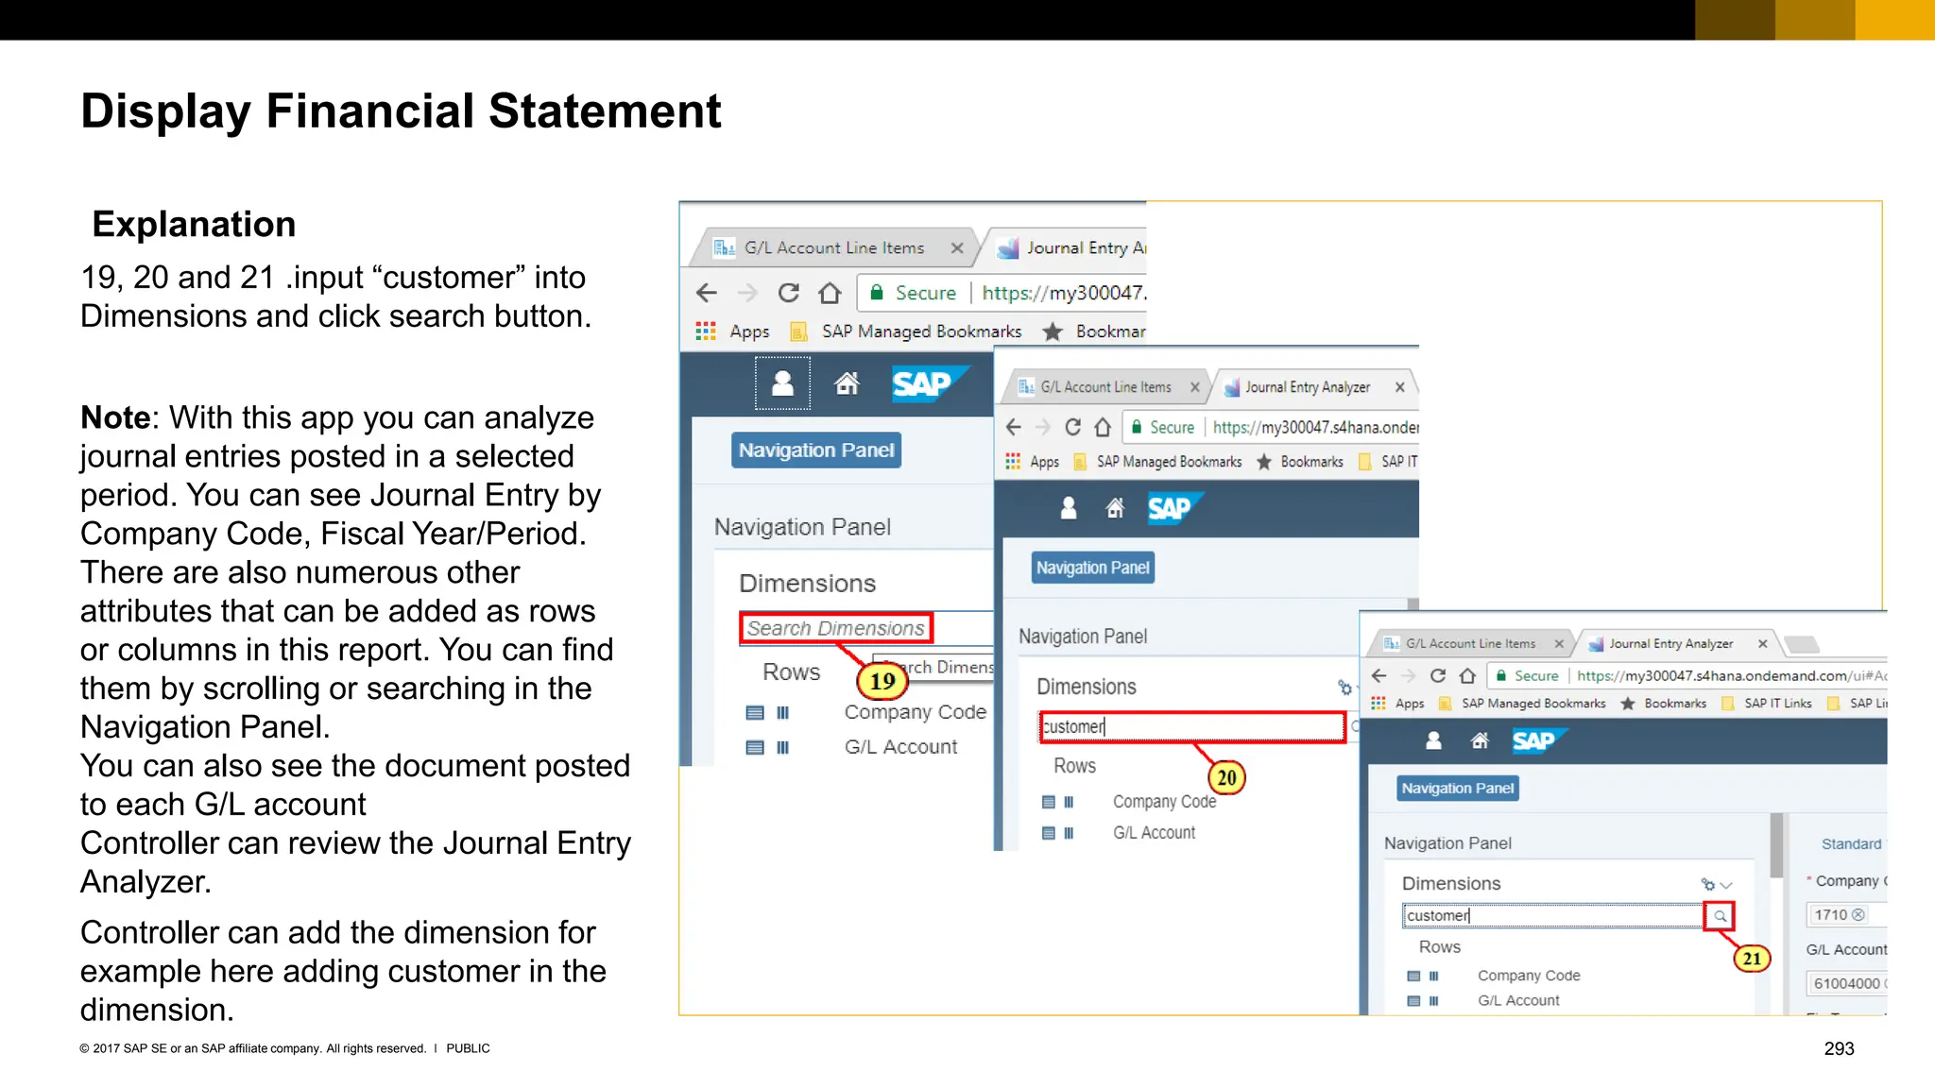Click the 61004000 G/L Account field

pyautogui.click(x=1847, y=983)
